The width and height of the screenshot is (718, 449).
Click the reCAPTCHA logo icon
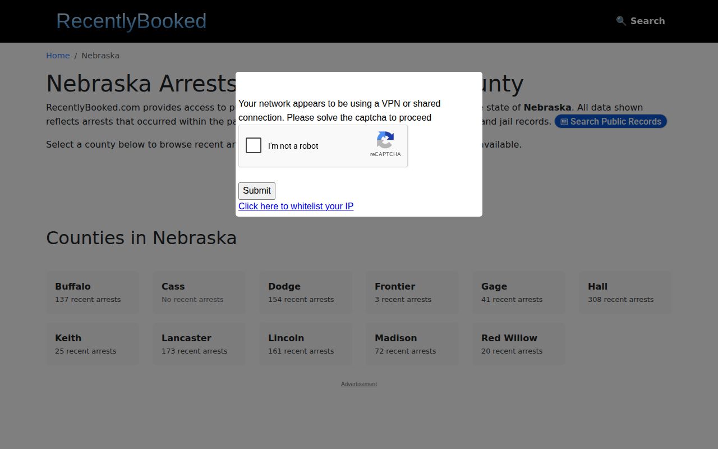coord(385,140)
